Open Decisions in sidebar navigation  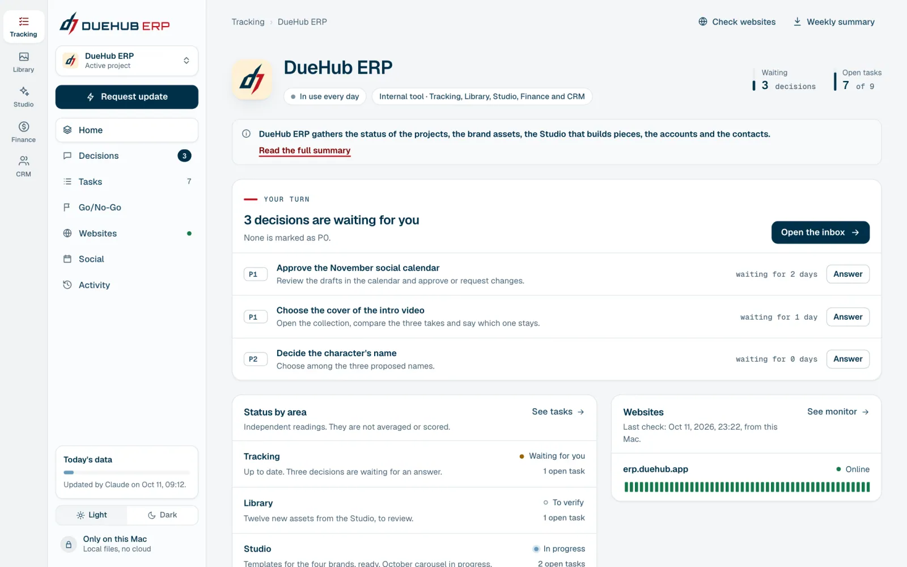(x=127, y=156)
